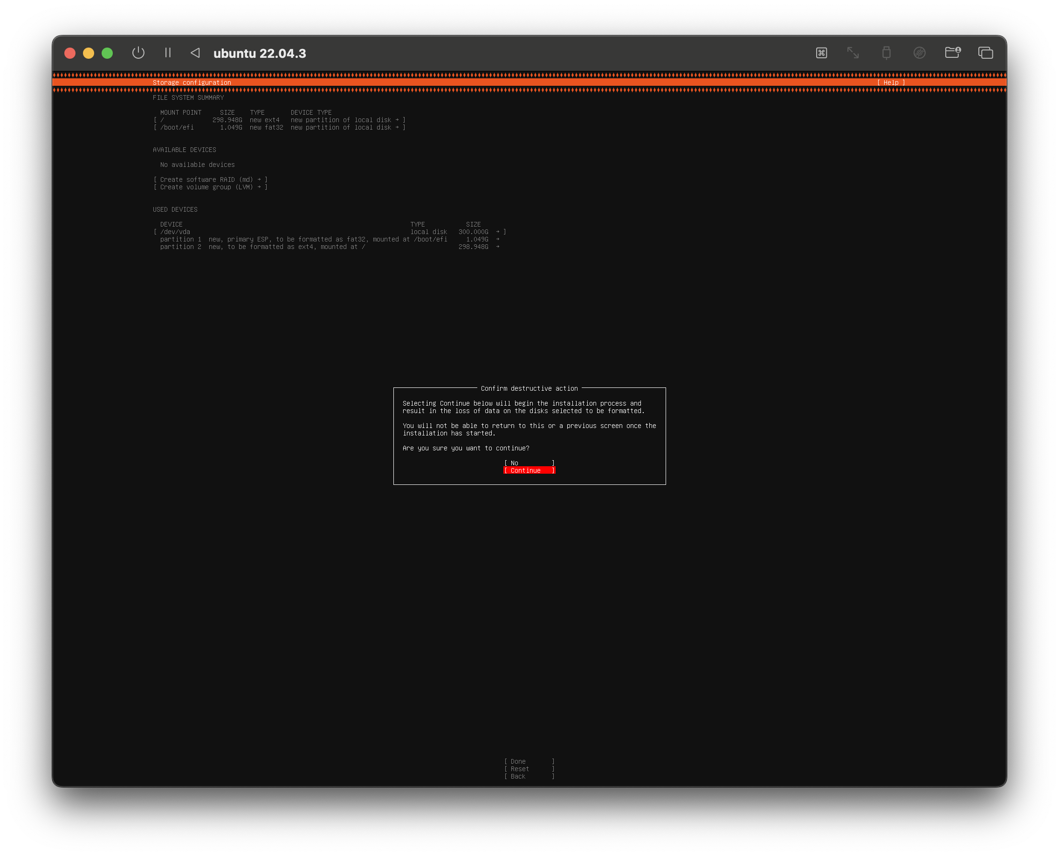The width and height of the screenshot is (1059, 856).
Task: Click the Done button at the bottom
Action: (529, 761)
